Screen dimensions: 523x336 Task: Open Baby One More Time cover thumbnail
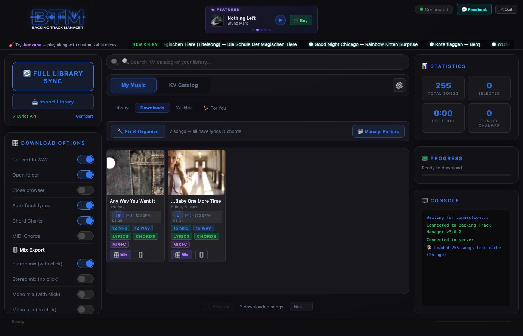tap(196, 172)
